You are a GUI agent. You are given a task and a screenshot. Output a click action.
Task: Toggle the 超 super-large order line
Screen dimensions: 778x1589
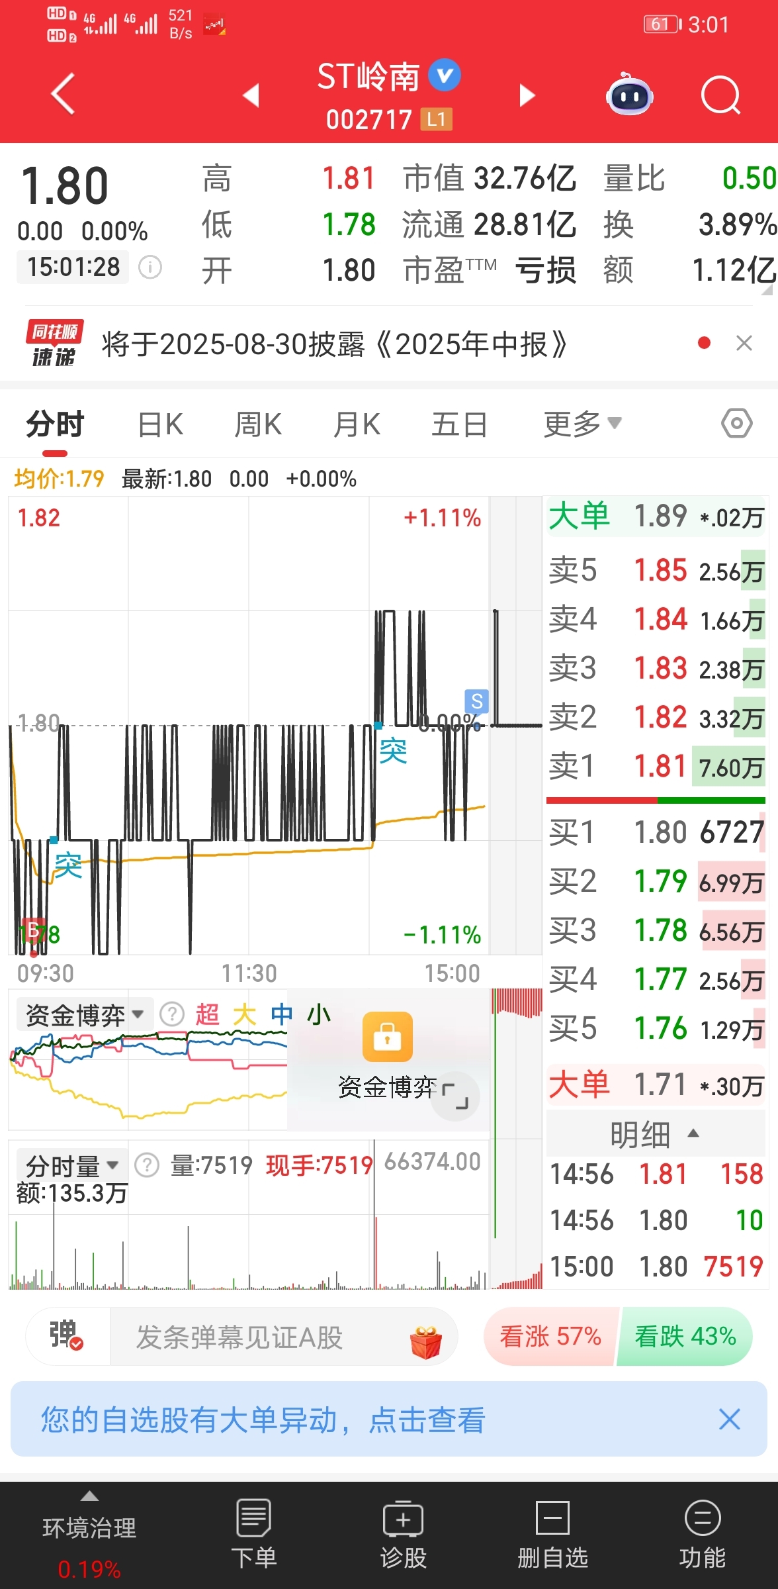[x=208, y=1014]
